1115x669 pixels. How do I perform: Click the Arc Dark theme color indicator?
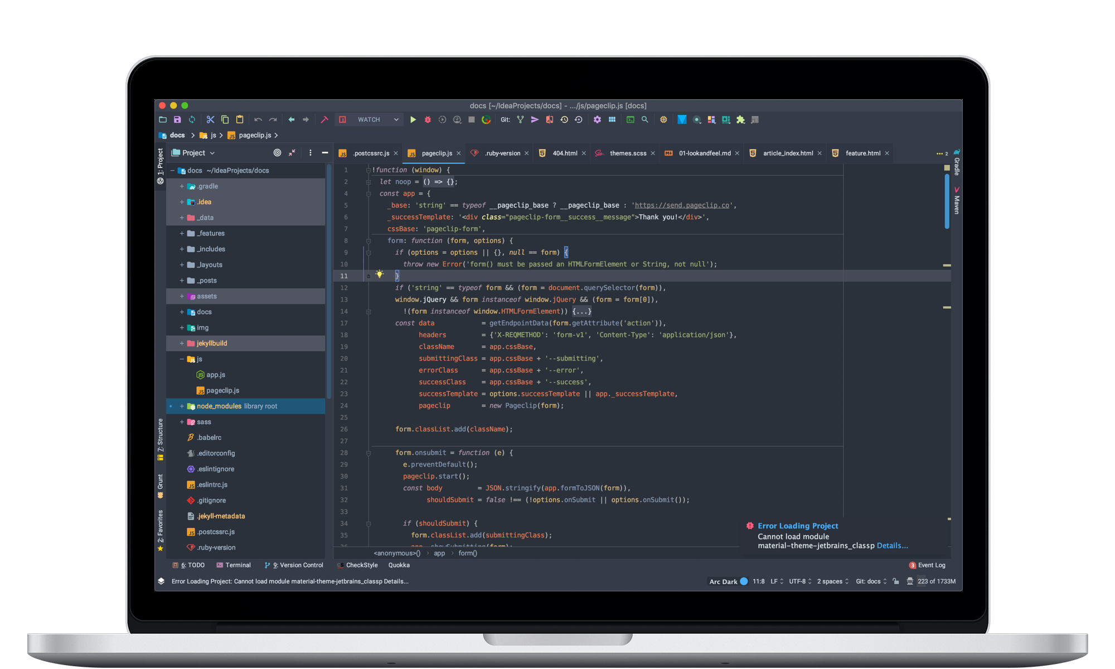click(744, 581)
